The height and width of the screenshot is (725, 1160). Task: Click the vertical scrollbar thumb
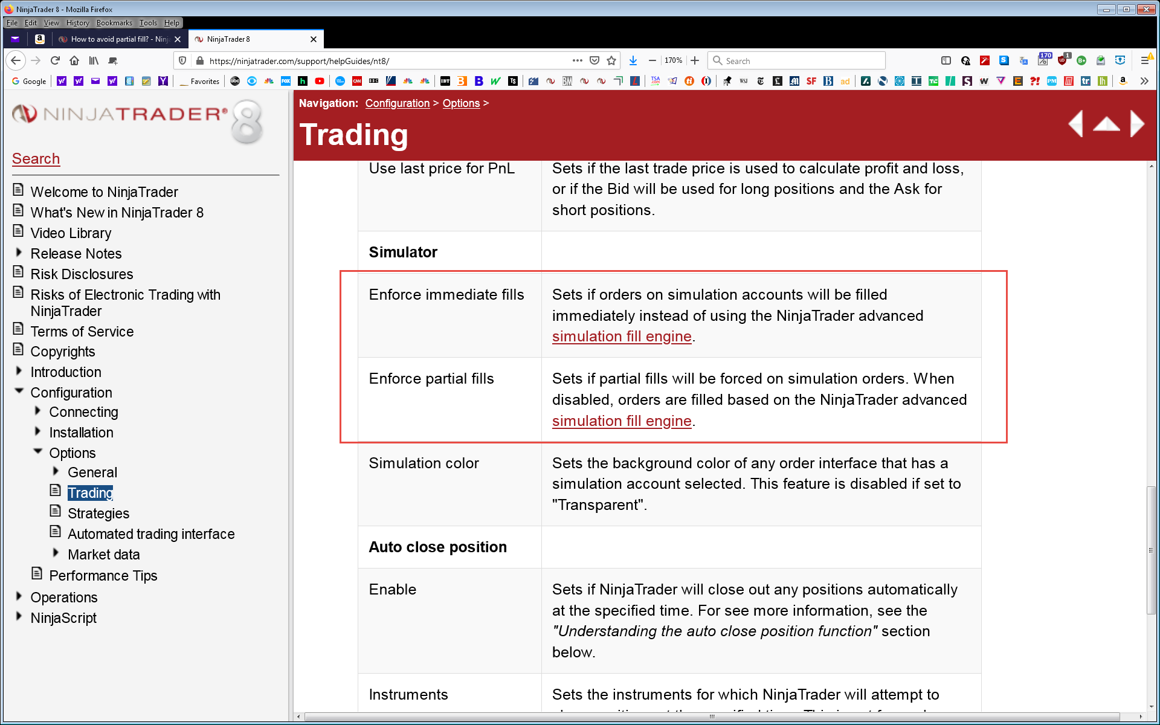1151,550
